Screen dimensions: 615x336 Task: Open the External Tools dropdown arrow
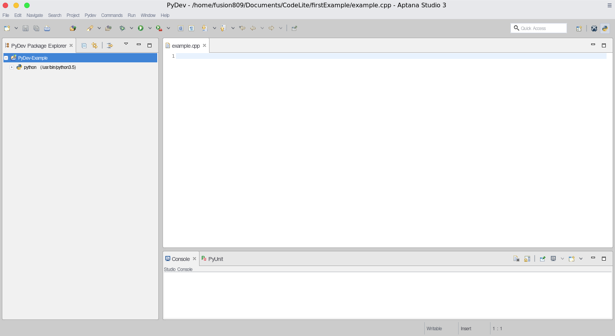click(168, 28)
